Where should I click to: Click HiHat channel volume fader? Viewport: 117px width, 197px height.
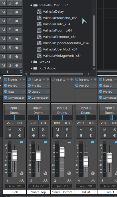pyautogui.click(x=86, y=161)
